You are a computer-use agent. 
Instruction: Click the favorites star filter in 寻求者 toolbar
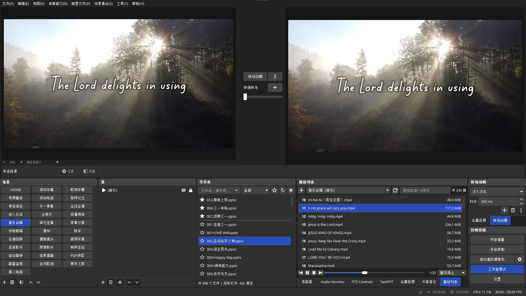[275, 190]
